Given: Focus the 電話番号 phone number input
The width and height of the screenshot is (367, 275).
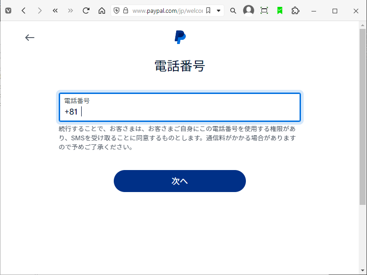Looking at the screenshot, I should (x=180, y=107).
